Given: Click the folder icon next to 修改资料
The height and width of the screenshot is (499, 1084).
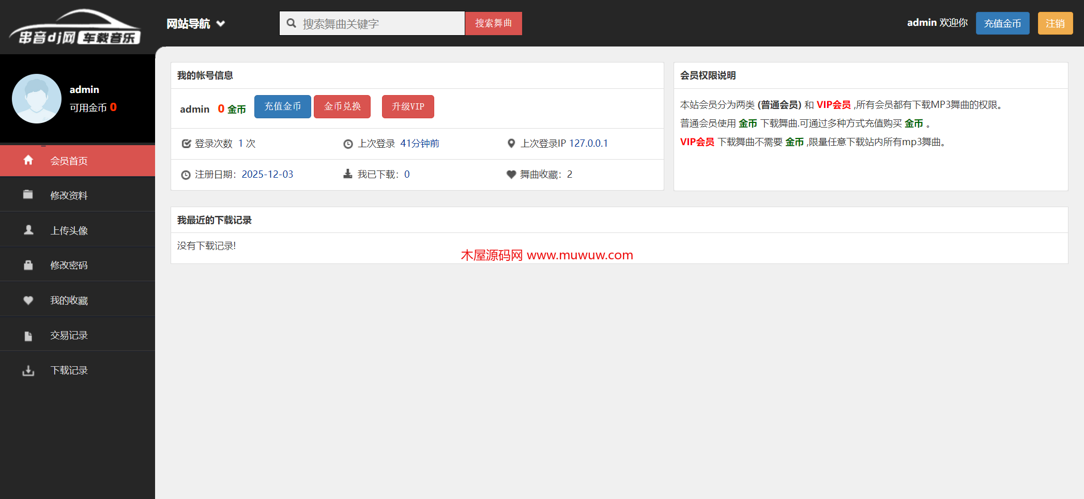Looking at the screenshot, I should point(28,195).
